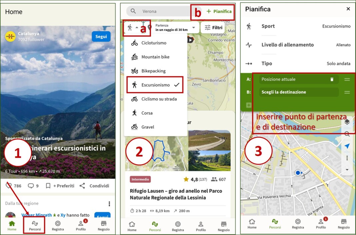Tap the blue current-position dot on the map
Image resolution: width=356 pixels, height=235 pixels.
[298, 173]
